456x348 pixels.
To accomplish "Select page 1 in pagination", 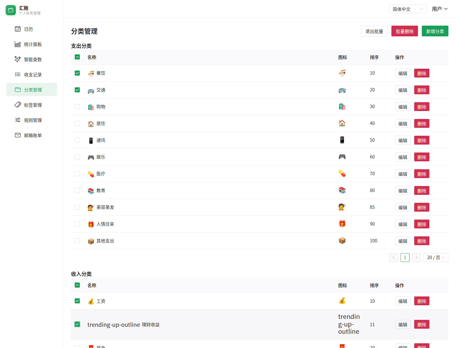I will (405, 258).
